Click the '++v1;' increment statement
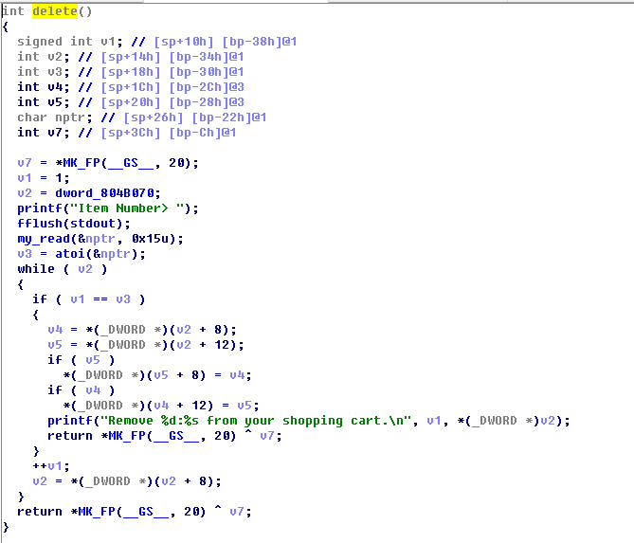Screen dimensions: 634x543 point(51,466)
